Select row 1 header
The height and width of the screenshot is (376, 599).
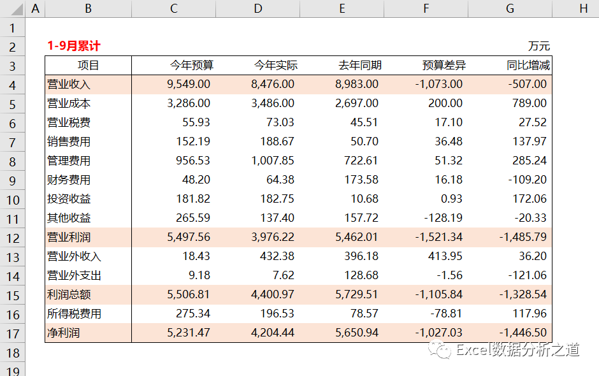[x=13, y=27]
